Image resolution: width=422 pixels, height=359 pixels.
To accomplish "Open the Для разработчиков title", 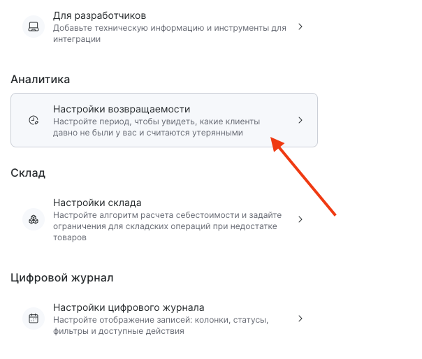I will 99,15.
